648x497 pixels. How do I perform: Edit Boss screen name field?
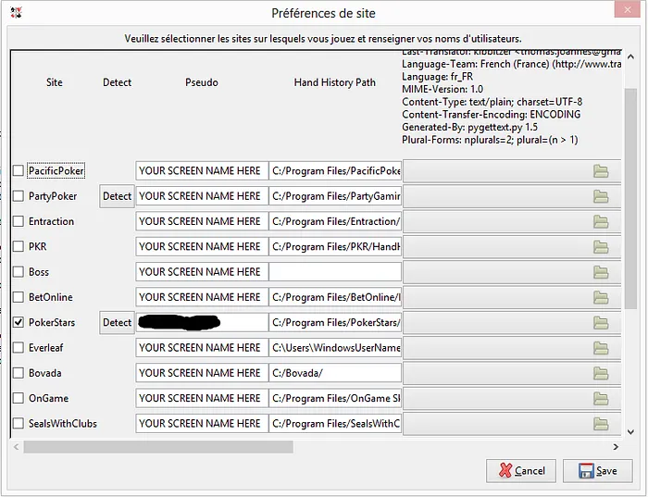(202, 272)
